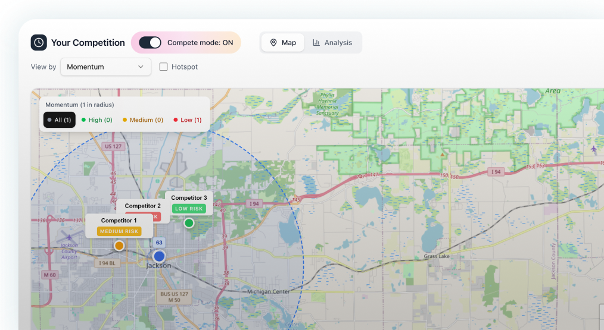The image size is (604, 330).
Task: Enable the Hotspot checkbox
Action: [163, 67]
